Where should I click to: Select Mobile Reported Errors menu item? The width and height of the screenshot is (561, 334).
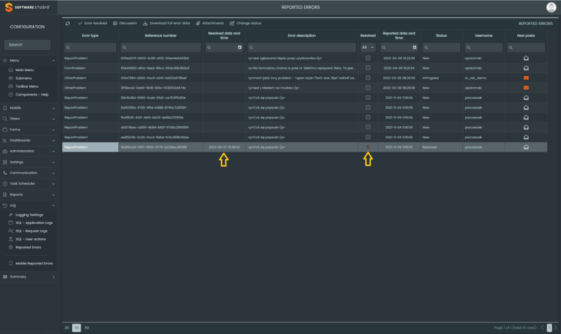34,263
